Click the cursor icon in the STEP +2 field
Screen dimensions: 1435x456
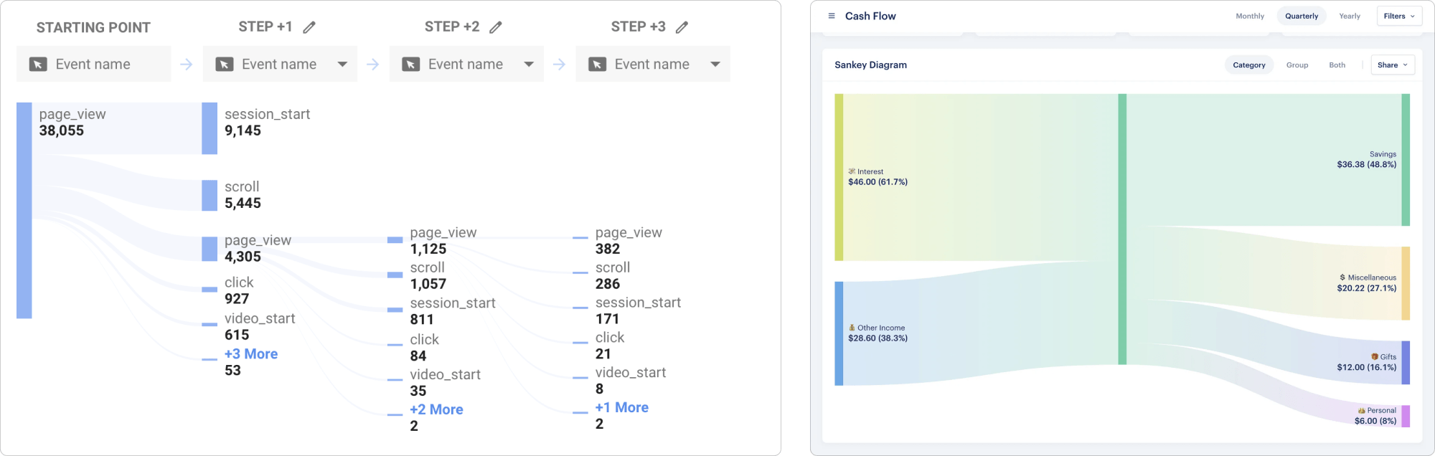(413, 64)
